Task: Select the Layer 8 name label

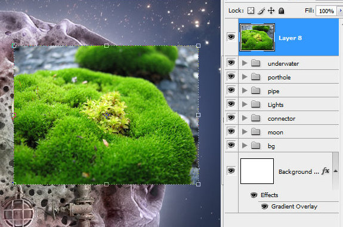Action: click(290, 38)
